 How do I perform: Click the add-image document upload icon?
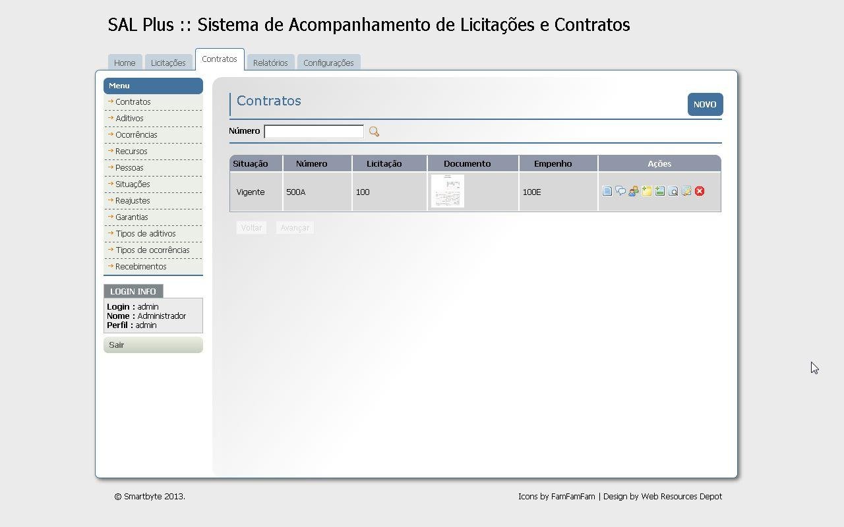pos(660,191)
